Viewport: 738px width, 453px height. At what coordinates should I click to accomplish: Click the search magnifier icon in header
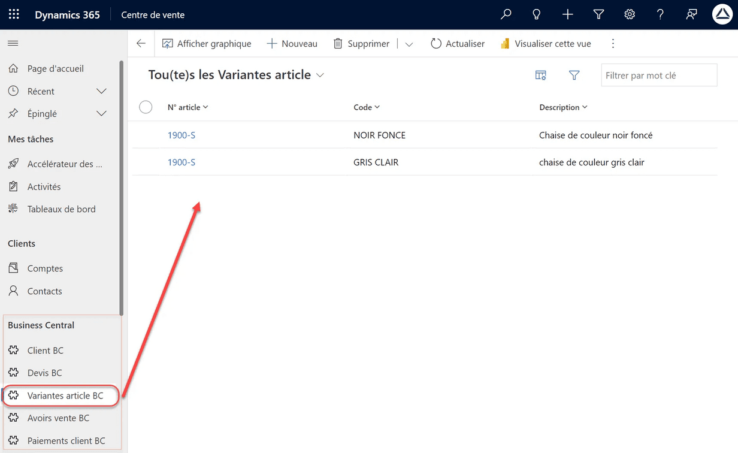(x=506, y=14)
